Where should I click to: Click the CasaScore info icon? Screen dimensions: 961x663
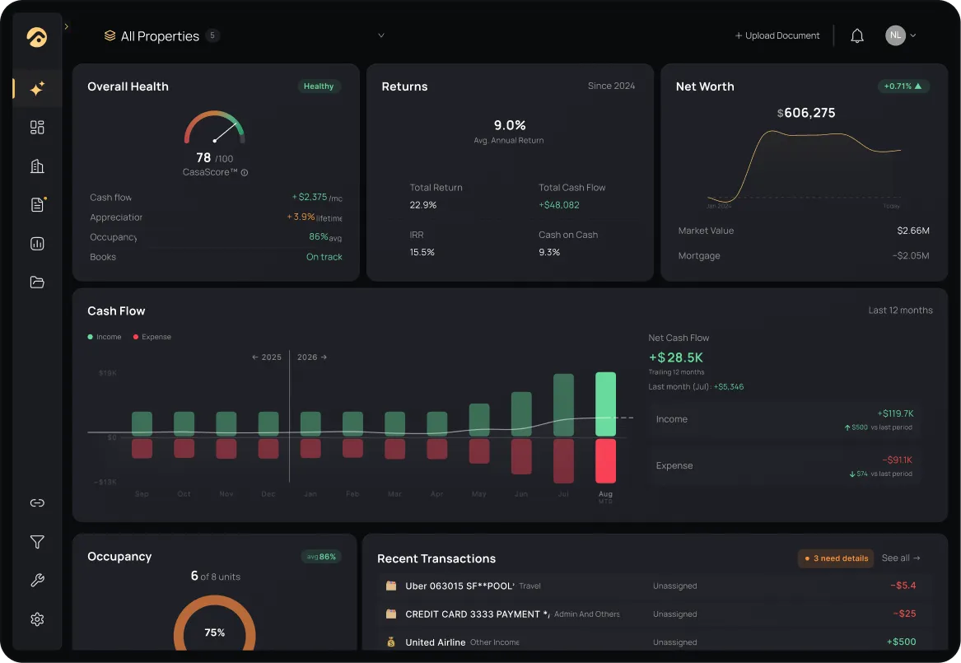[245, 173]
